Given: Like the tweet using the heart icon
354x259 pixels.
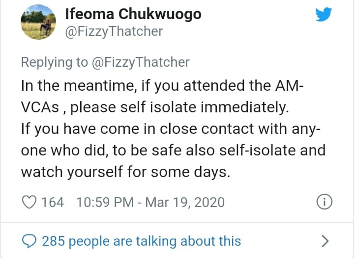Looking at the screenshot, I should (x=29, y=202).
